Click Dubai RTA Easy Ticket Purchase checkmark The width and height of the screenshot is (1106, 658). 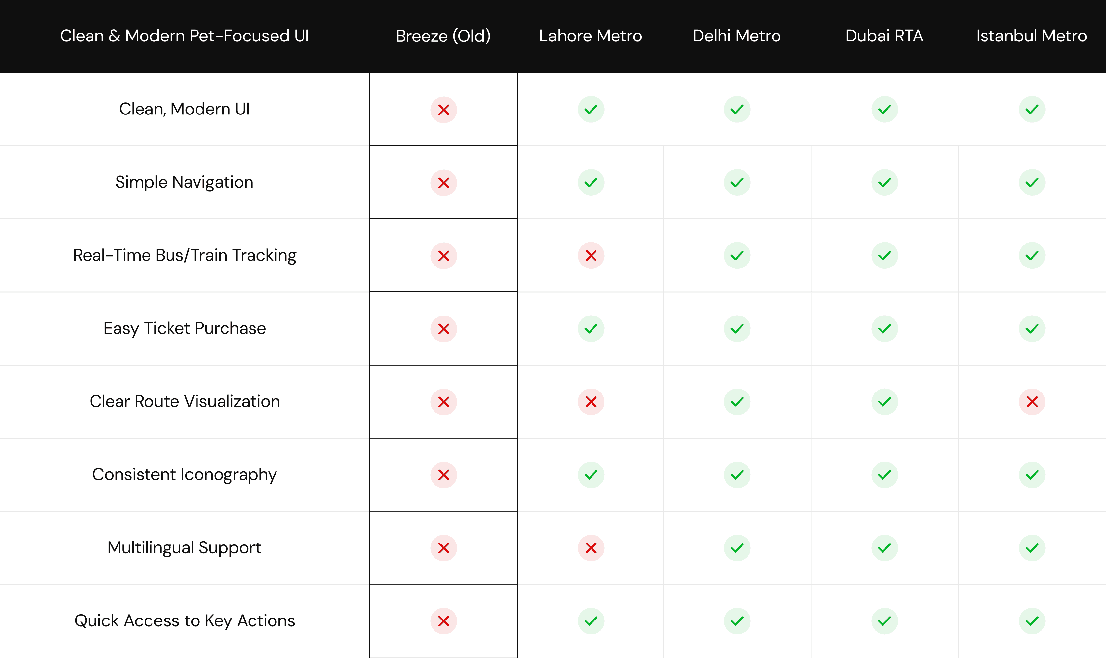(884, 329)
